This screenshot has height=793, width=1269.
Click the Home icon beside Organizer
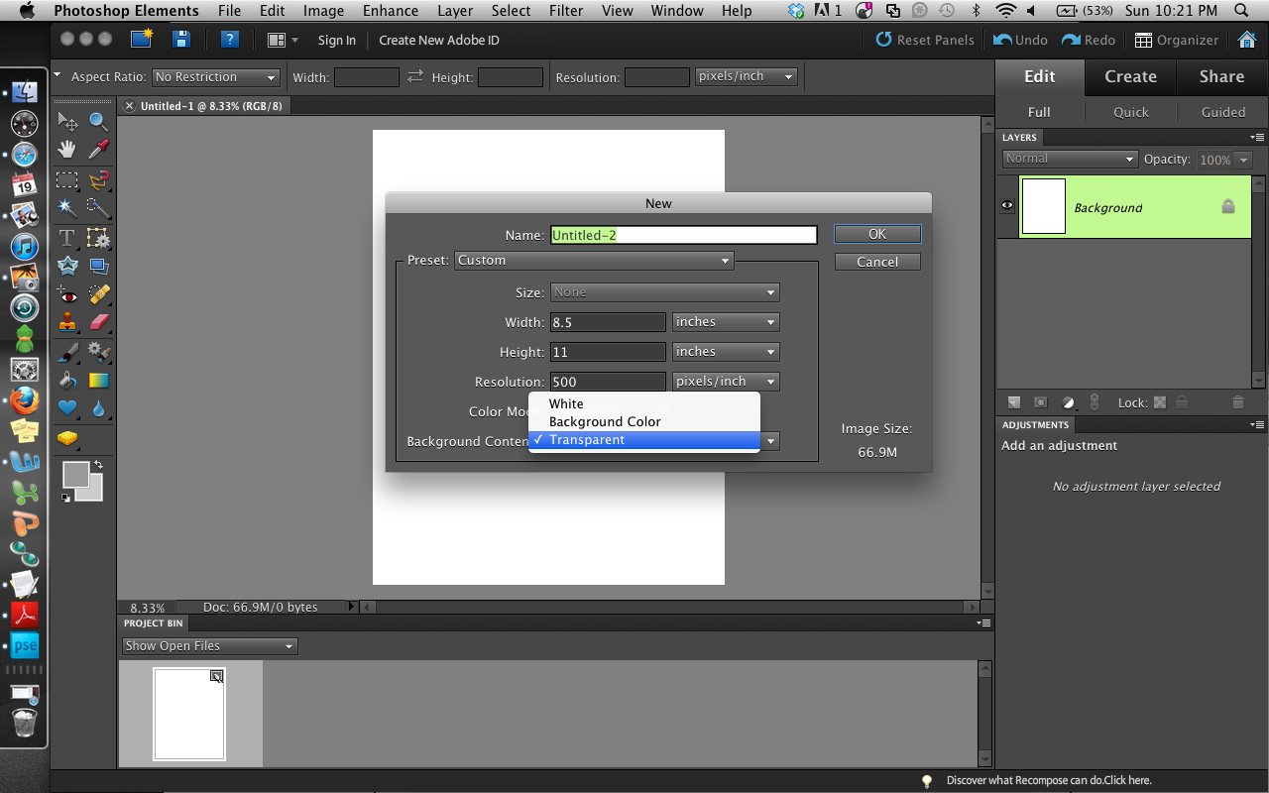tap(1247, 40)
